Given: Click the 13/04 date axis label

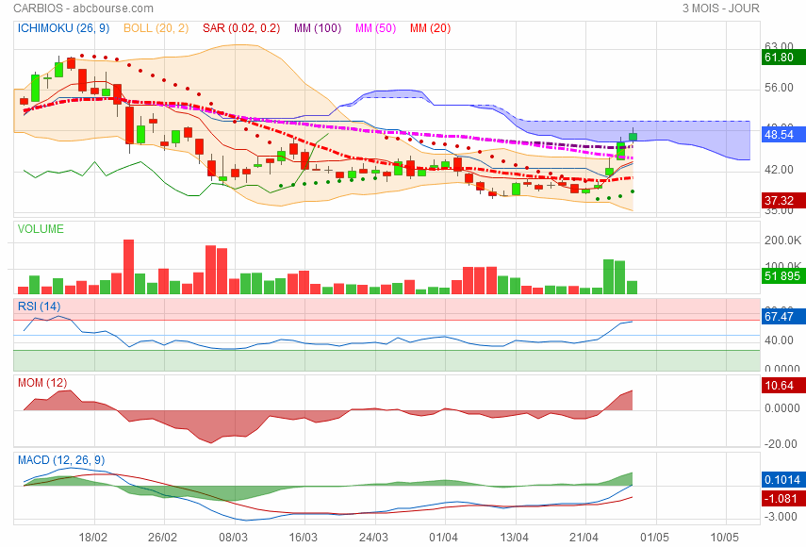Looking at the screenshot, I should (x=514, y=538).
